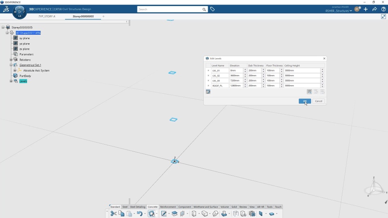Select Parameters in the tree
The image size is (388, 218).
(x=27, y=55)
